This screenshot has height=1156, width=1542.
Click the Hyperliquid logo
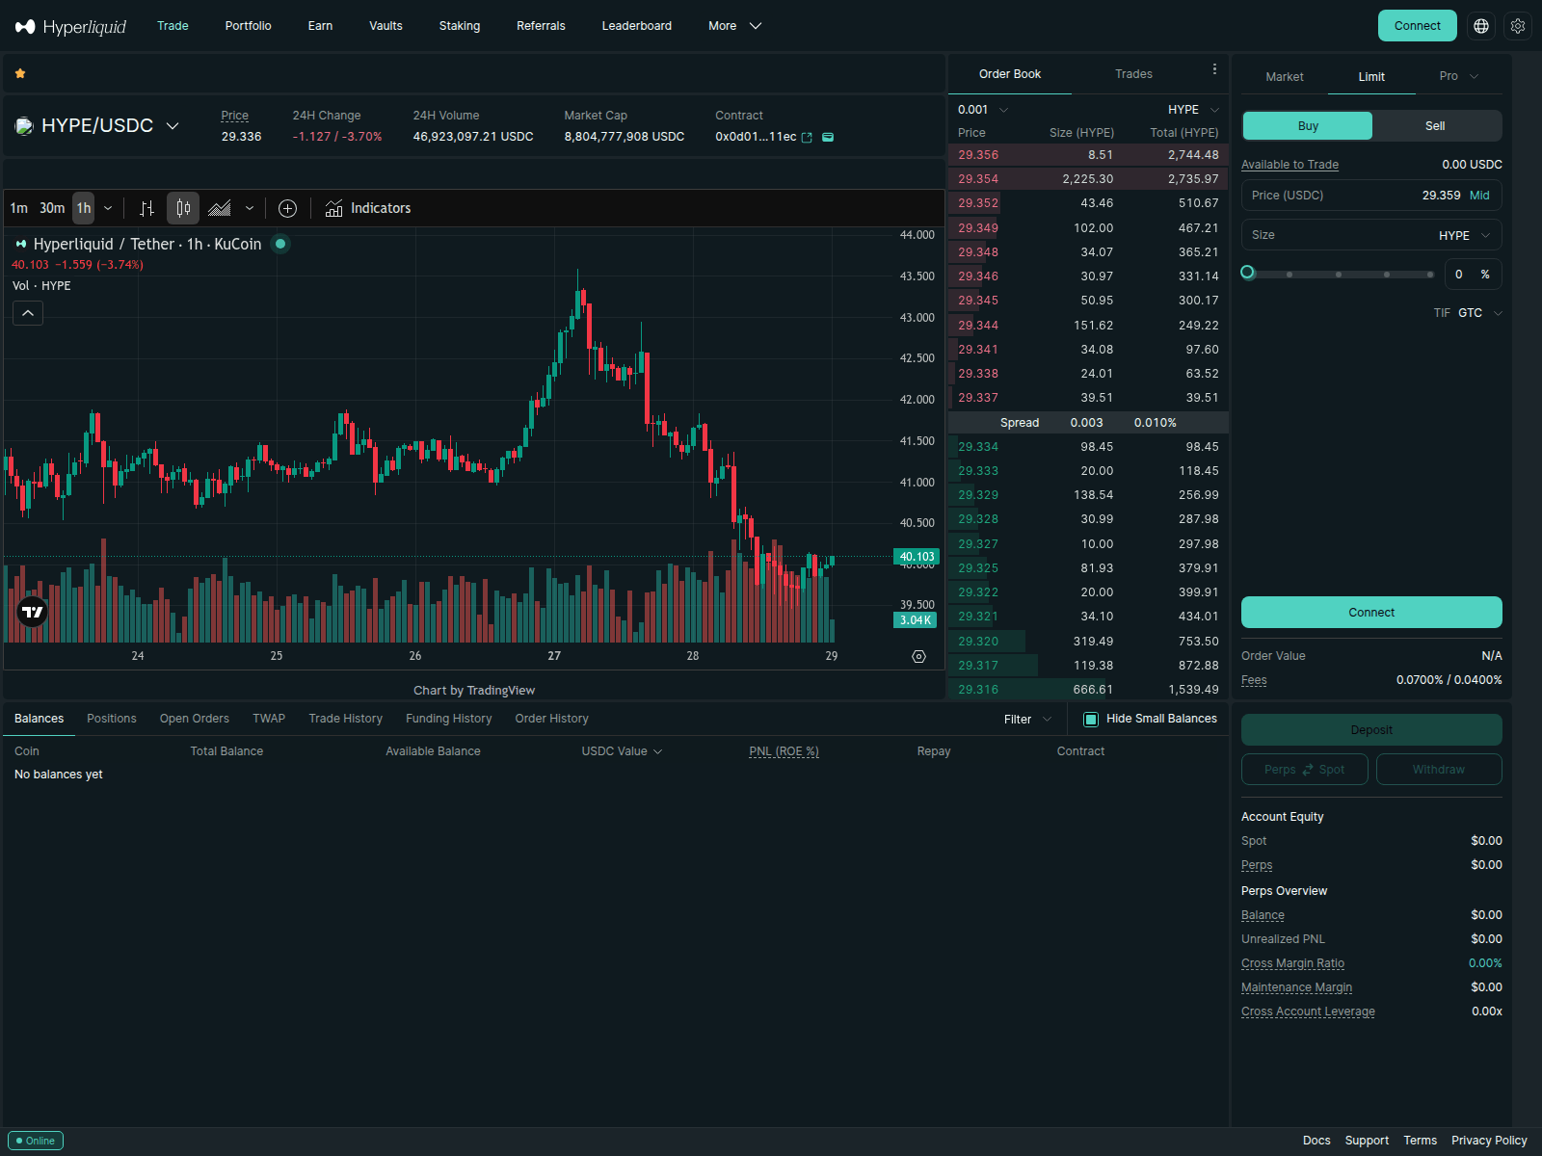[70, 26]
